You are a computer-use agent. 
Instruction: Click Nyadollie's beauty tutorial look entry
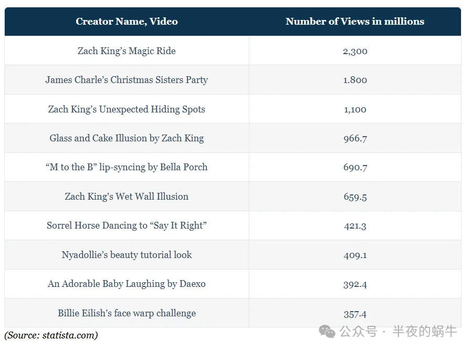pos(127,255)
